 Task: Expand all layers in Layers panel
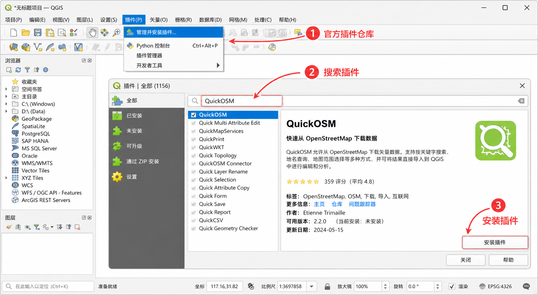point(59,227)
